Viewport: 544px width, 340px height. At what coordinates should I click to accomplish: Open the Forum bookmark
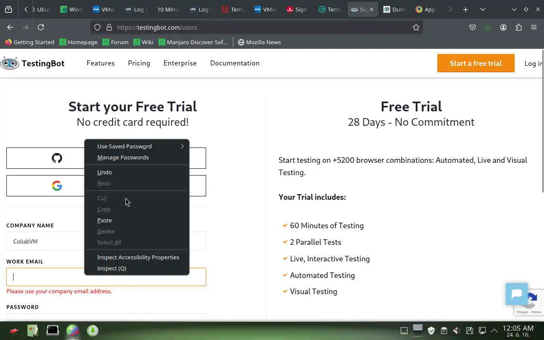coord(115,42)
